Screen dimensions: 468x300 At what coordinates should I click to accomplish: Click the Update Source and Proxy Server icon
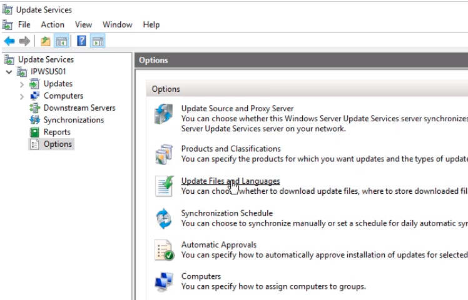[x=164, y=116]
